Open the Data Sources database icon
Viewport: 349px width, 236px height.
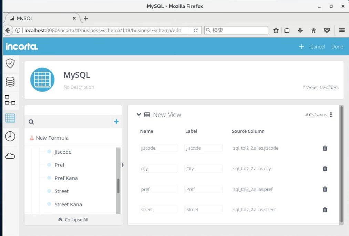[x=10, y=82]
